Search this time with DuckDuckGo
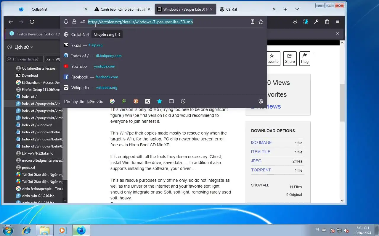This screenshot has width=379, height=236. pos(136,101)
